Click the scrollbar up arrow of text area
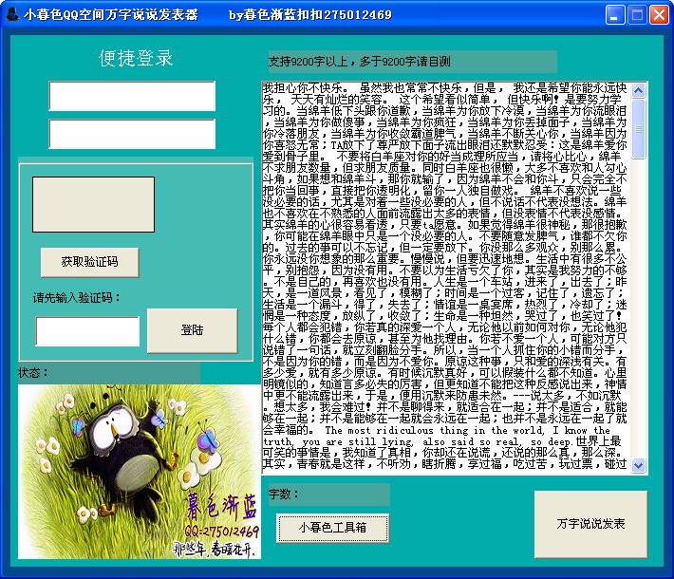674x579 pixels. tap(638, 90)
